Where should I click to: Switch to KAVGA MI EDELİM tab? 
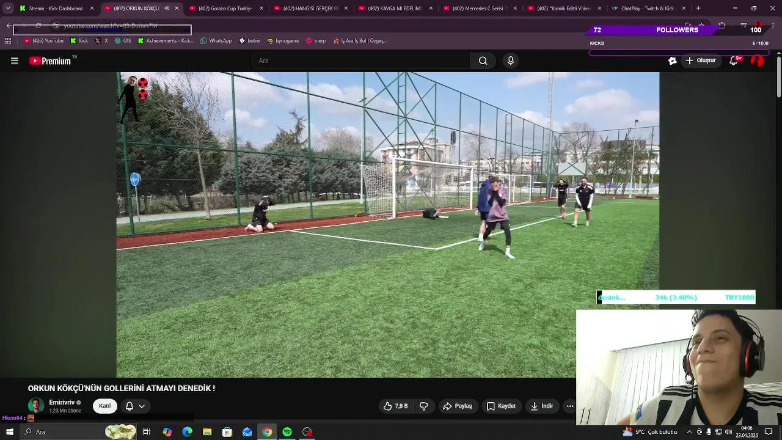(394, 9)
